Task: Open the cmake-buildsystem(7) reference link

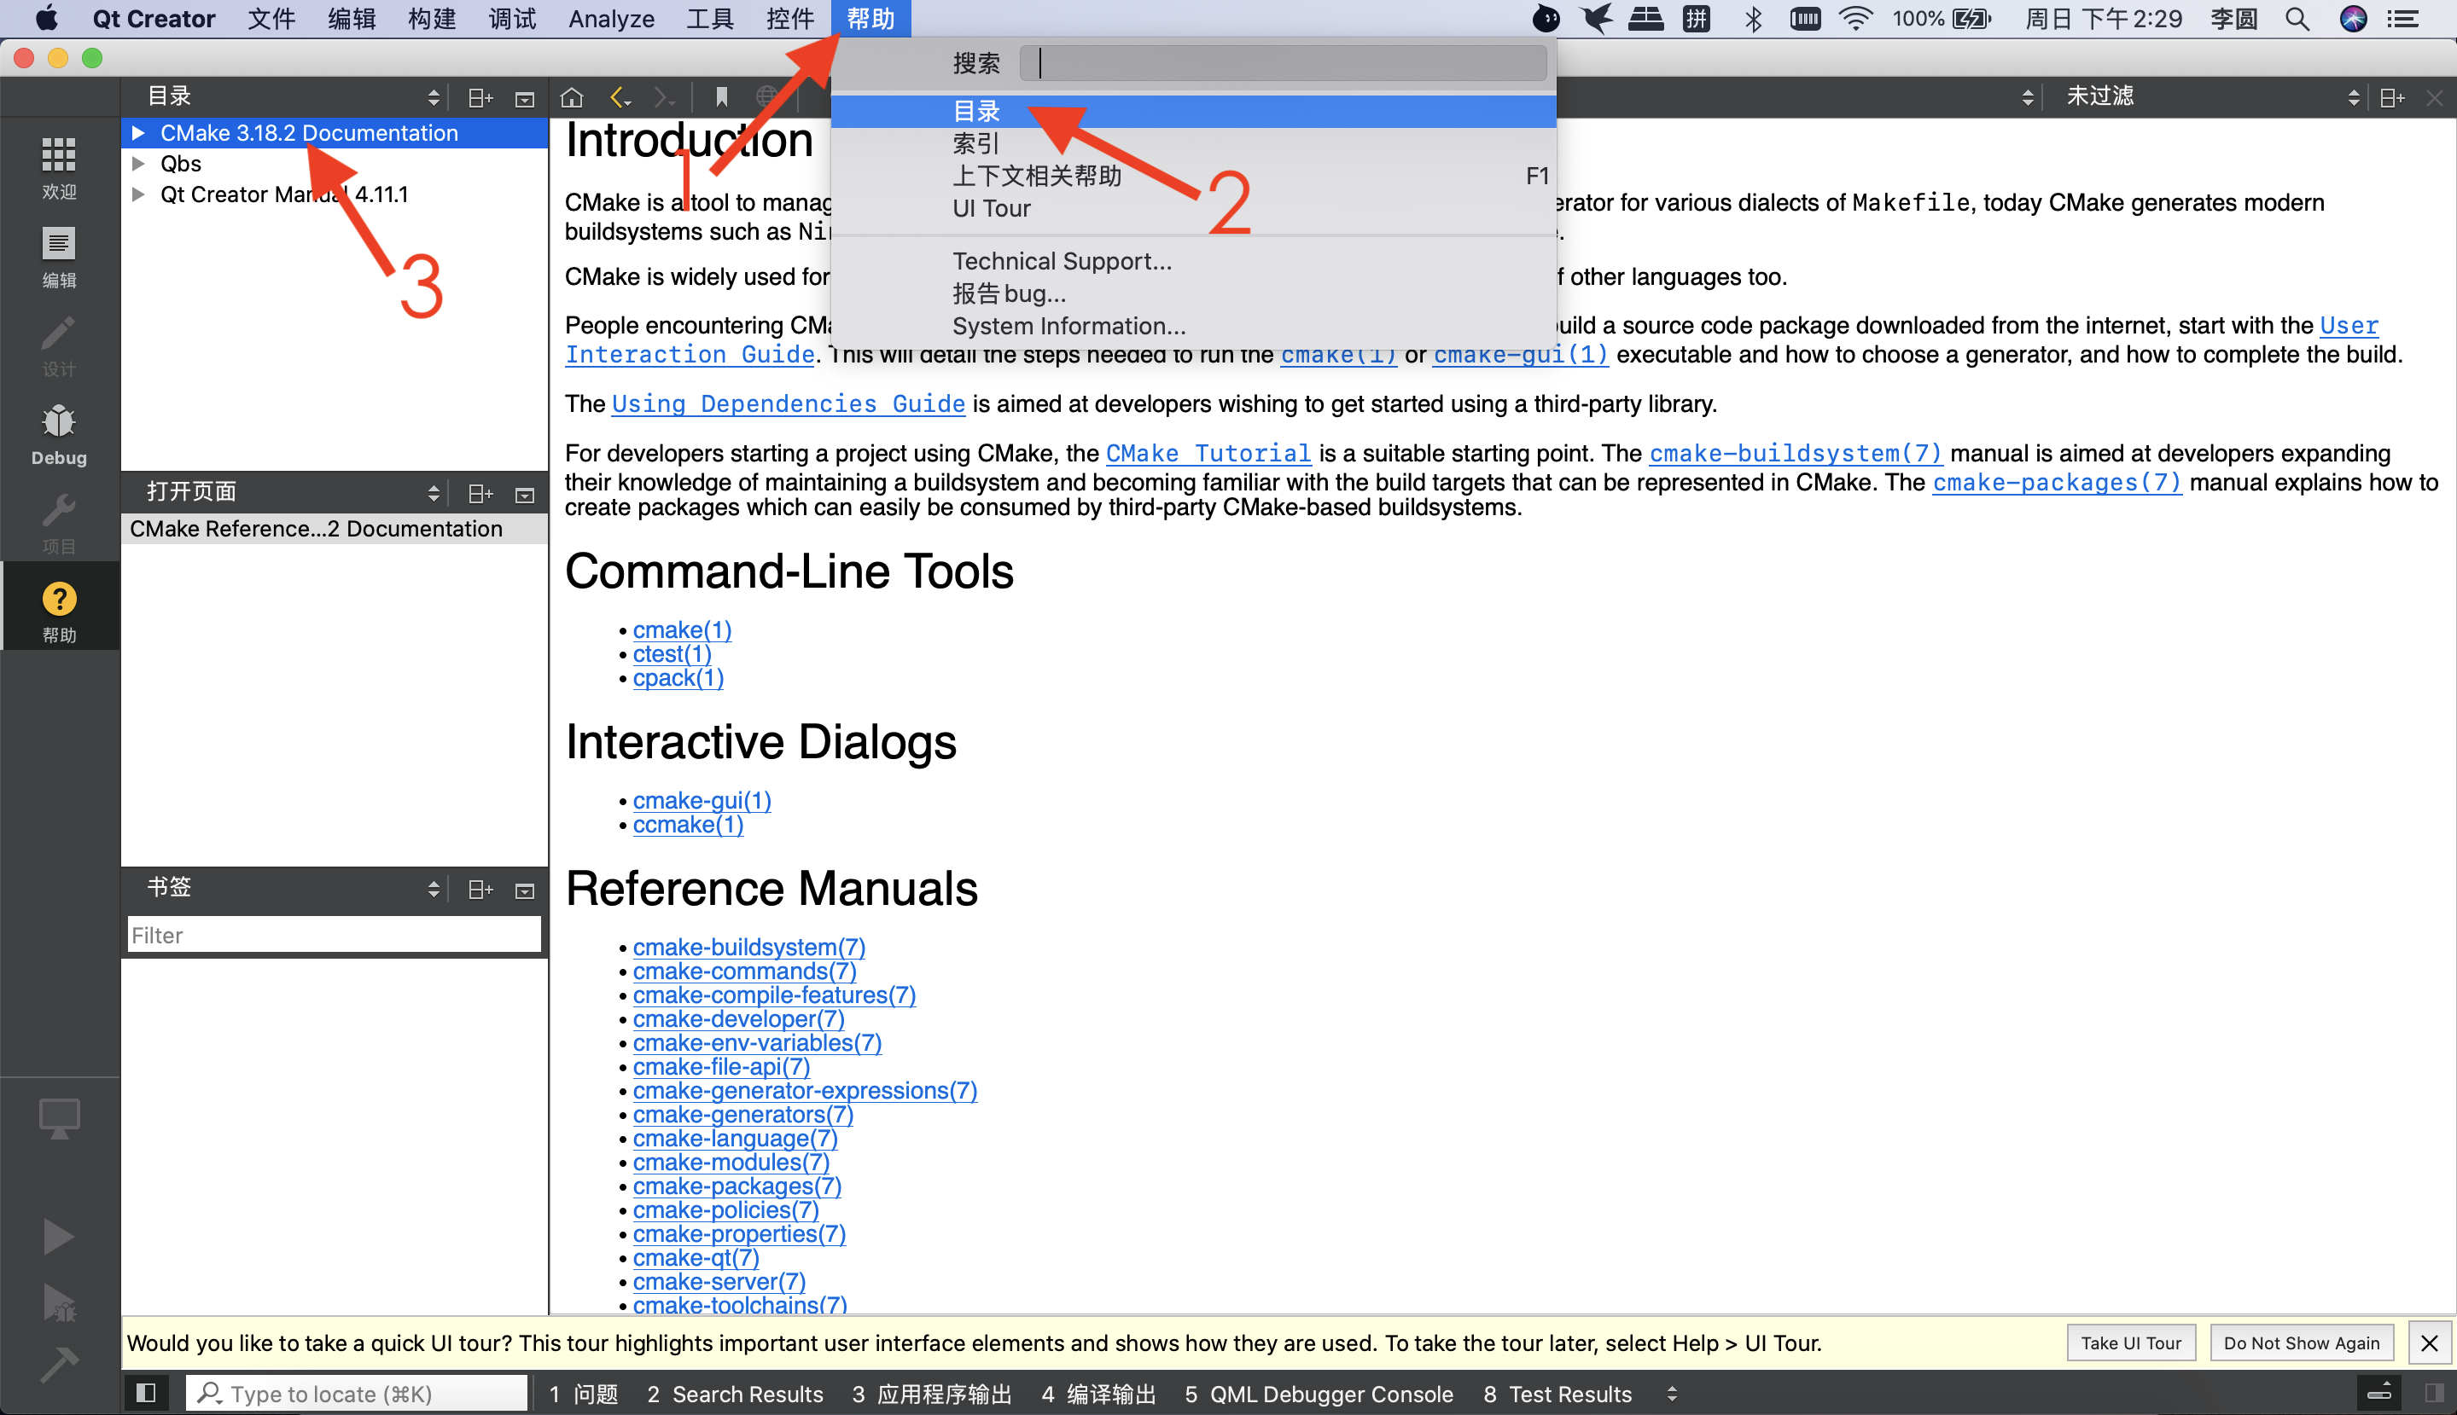Action: pos(748,947)
